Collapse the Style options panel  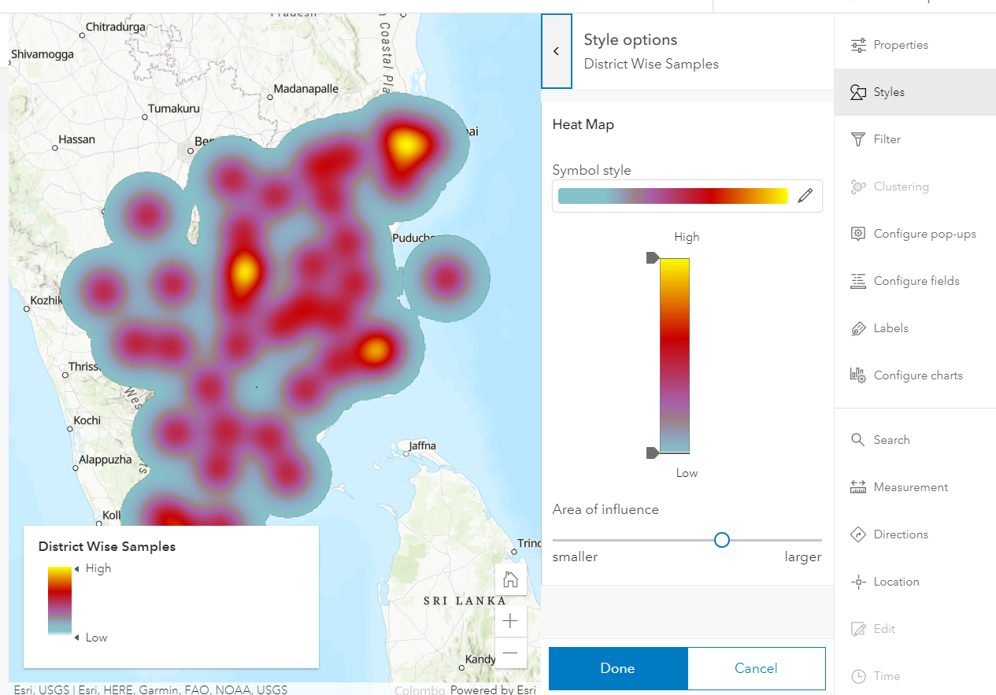557,50
